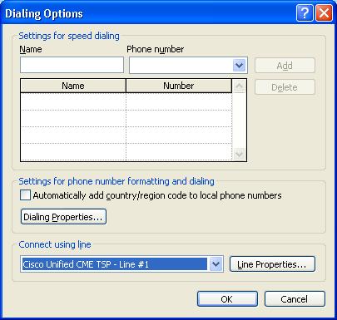This screenshot has width=337, height=320.
Task: Click the Help question mark icon
Action: tap(305, 13)
